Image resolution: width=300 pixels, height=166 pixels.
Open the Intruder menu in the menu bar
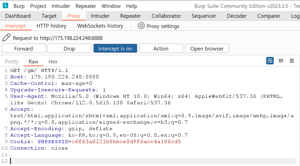[61, 6]
